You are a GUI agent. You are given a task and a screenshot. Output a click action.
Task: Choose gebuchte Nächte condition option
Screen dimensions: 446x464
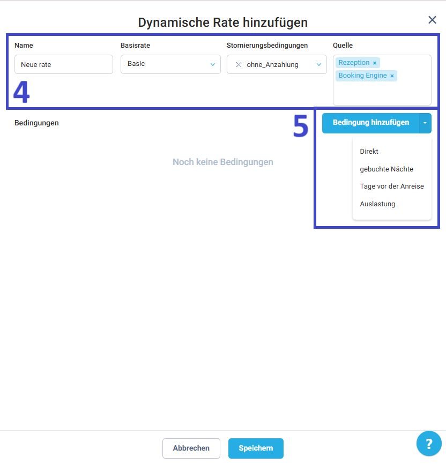(386, 169)
